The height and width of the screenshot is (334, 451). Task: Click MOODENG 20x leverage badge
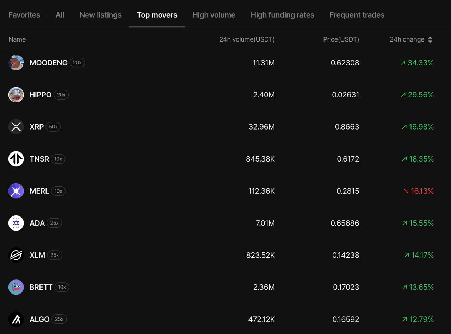77,63
